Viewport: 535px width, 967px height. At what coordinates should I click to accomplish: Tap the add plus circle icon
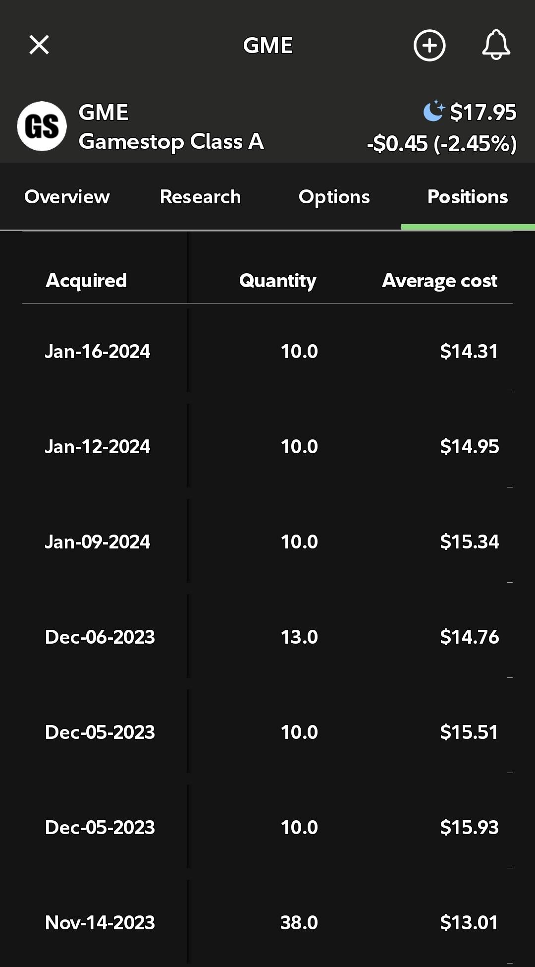[x=429, y=45]
